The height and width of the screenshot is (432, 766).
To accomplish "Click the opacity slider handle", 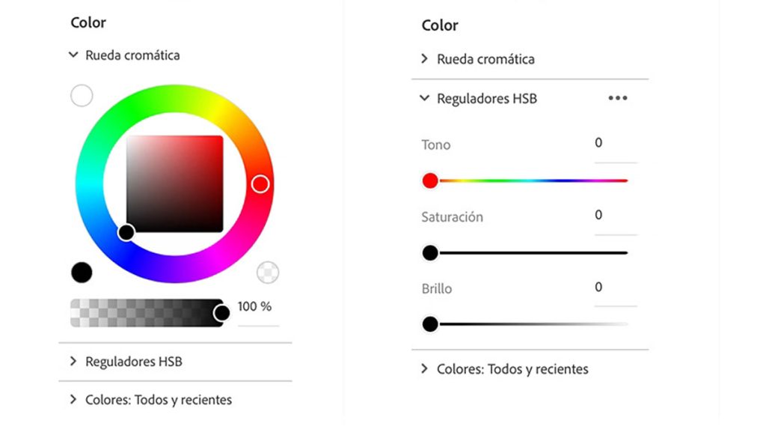I will tap(221, 313).
